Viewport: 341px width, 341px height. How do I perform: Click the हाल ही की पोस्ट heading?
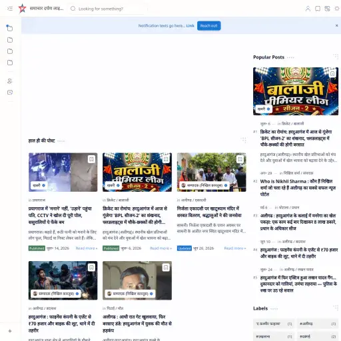(x=41, y=141)
